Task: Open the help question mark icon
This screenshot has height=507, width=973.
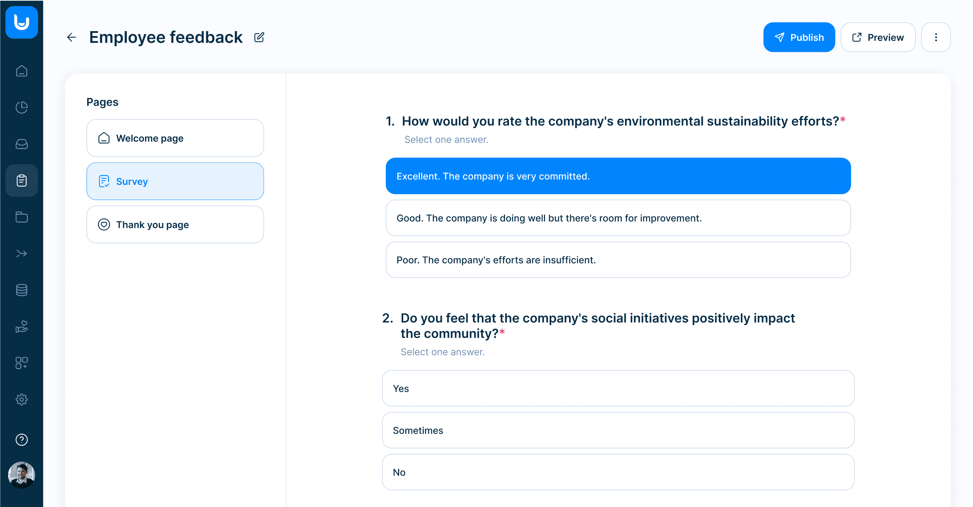Action: [21, 440]
